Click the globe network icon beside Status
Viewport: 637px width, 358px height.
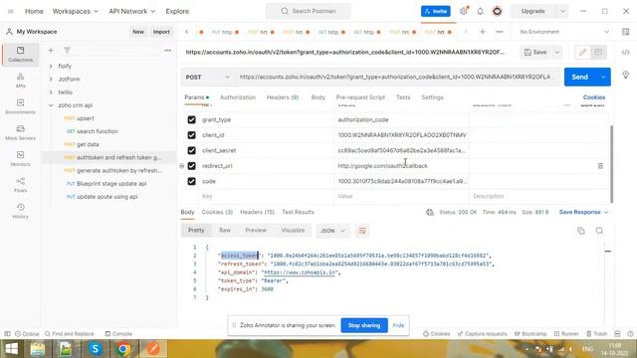click(430, 212)
